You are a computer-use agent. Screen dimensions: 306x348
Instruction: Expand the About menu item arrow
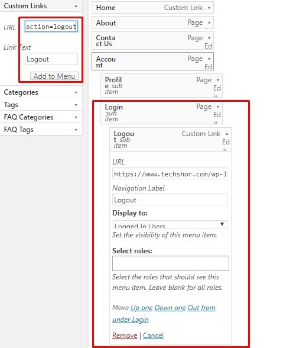tap(209, 22)
